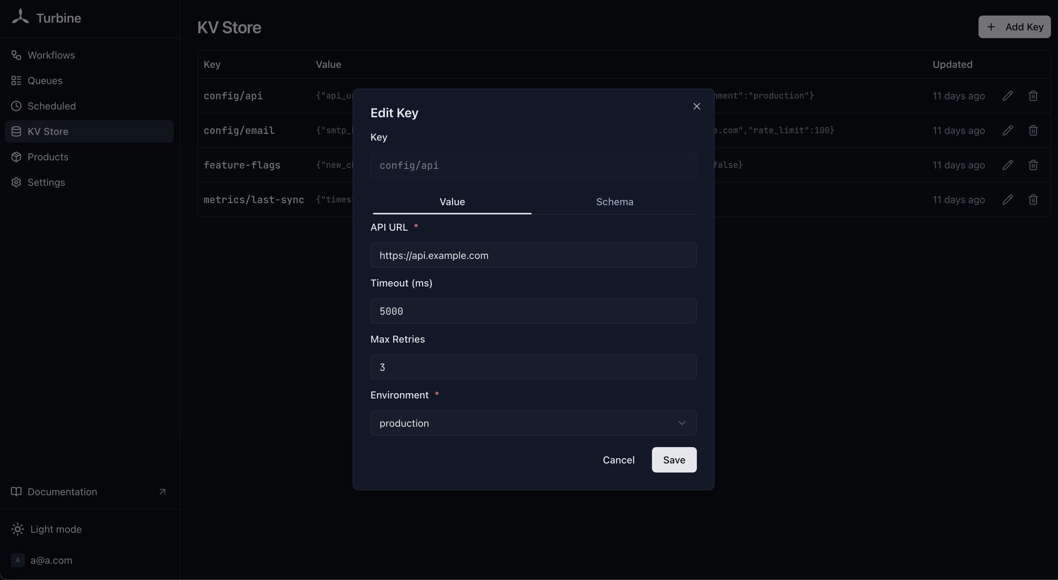This screenshot has height=580, width=1058.
Task: Click the Max Retries field
Action: [x=533, y=367]
